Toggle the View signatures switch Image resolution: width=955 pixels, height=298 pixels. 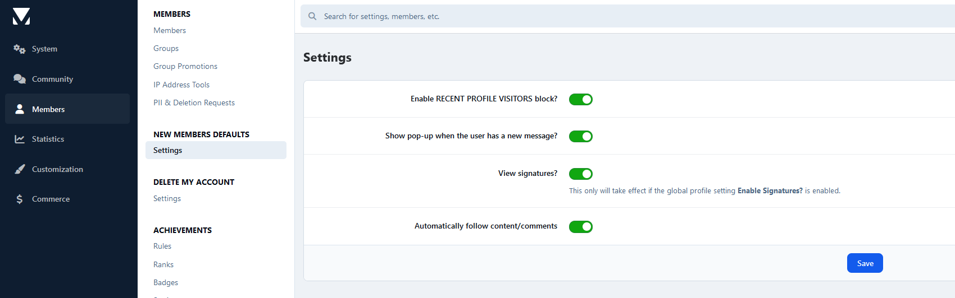pyautogui.click(x=580, y=174)
